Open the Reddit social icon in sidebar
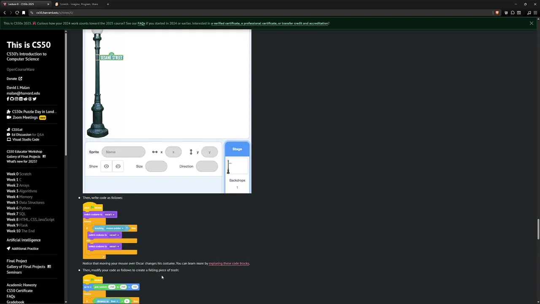 click(25, 99)
